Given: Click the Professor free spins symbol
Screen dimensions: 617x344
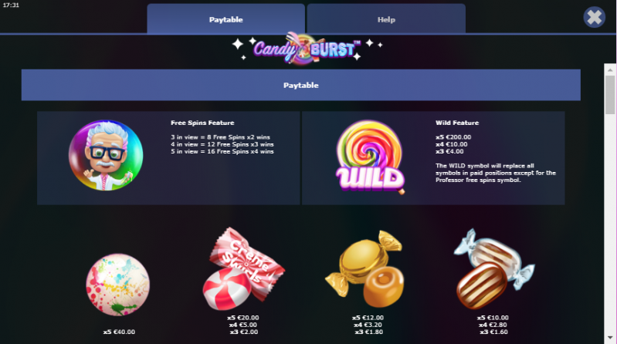Looking at the screenshot, I should click(x=106, y=155).
